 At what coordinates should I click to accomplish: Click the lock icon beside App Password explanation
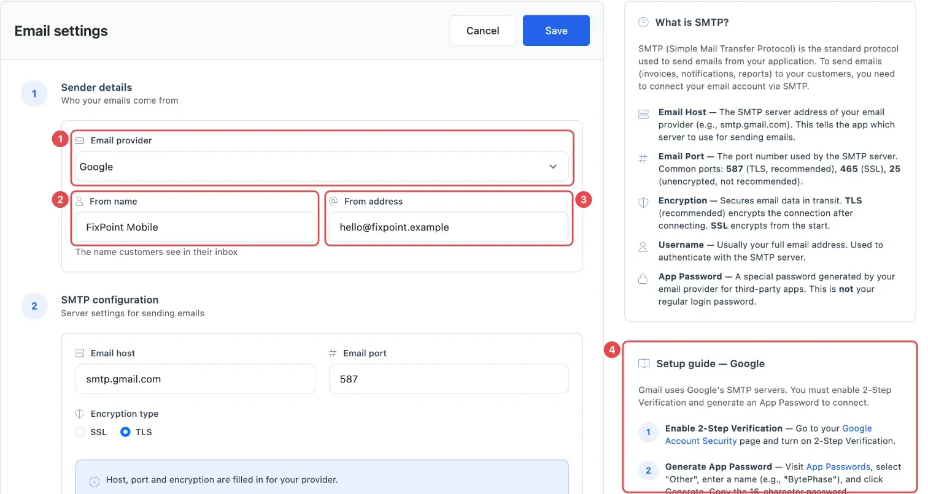pyautogui.click(x=643, y=278)
